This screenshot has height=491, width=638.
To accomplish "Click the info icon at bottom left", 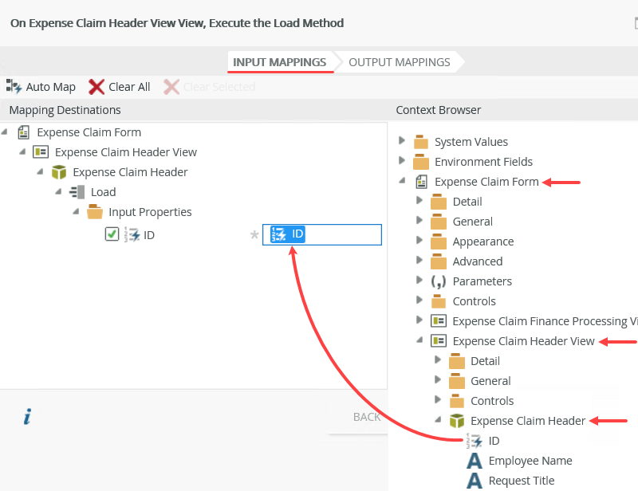I will point(27,416).
